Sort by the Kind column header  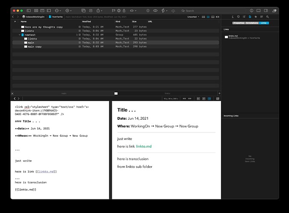118,21
